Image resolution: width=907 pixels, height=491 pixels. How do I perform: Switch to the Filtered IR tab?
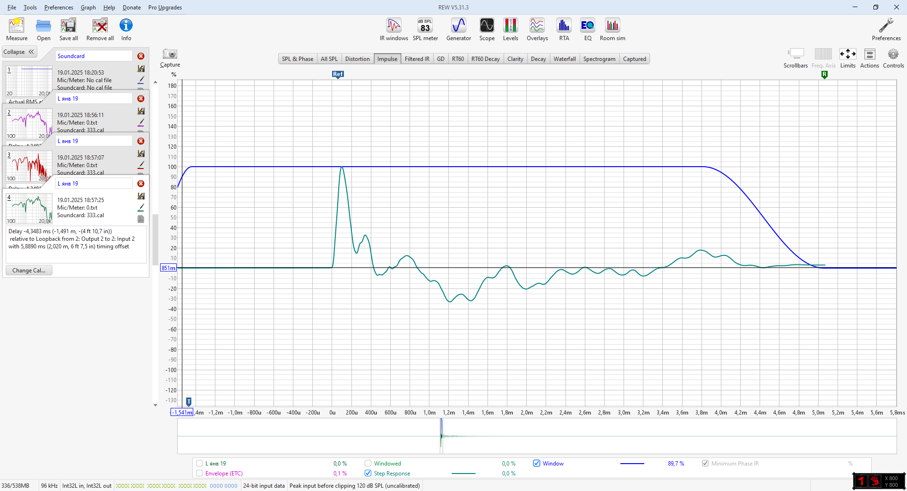[x=417, y=59]
